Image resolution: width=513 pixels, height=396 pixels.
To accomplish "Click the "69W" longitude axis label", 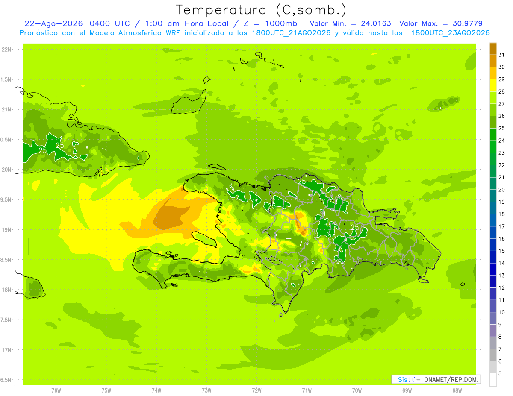I will (407, 390).
